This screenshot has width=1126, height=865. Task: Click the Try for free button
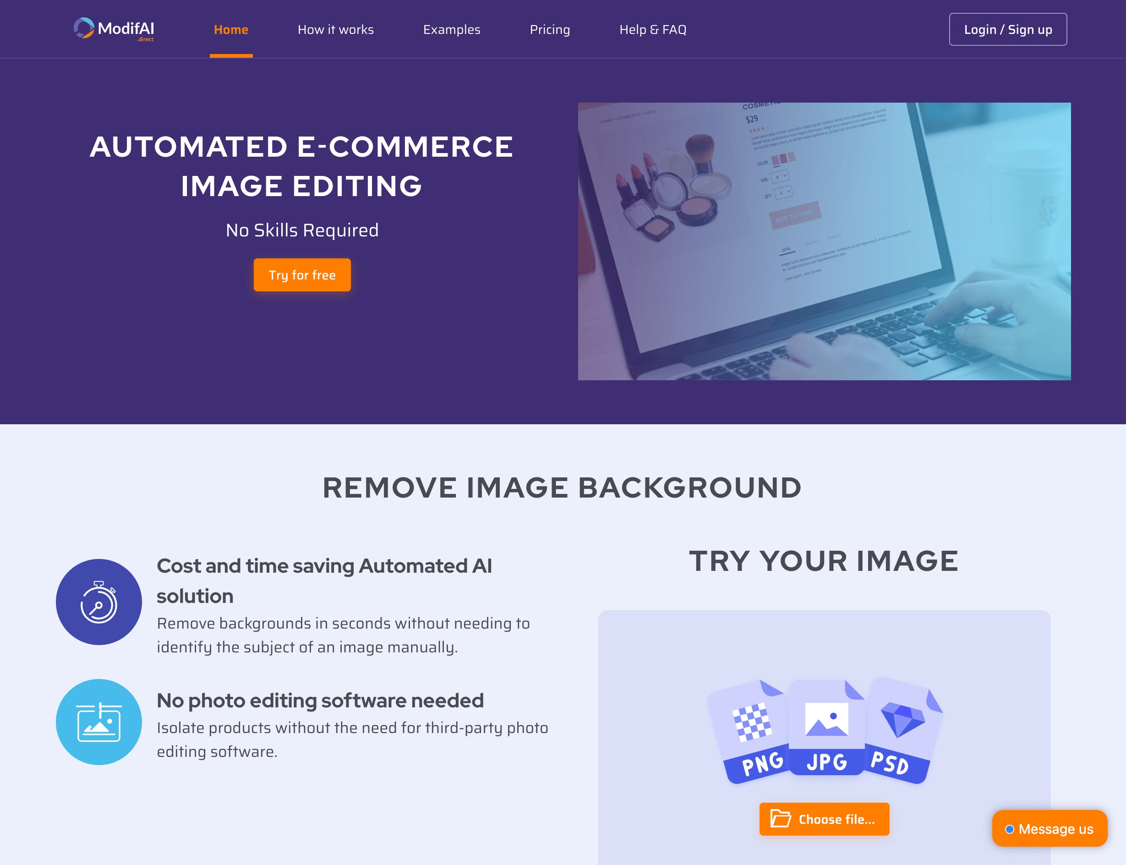coord(302,275)
